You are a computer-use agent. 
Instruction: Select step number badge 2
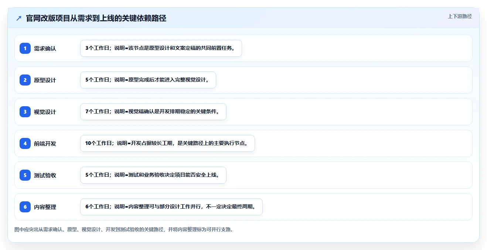tap(25, 80)
